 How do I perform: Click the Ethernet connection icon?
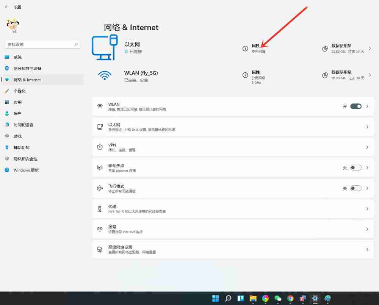(x=105, y=48)
